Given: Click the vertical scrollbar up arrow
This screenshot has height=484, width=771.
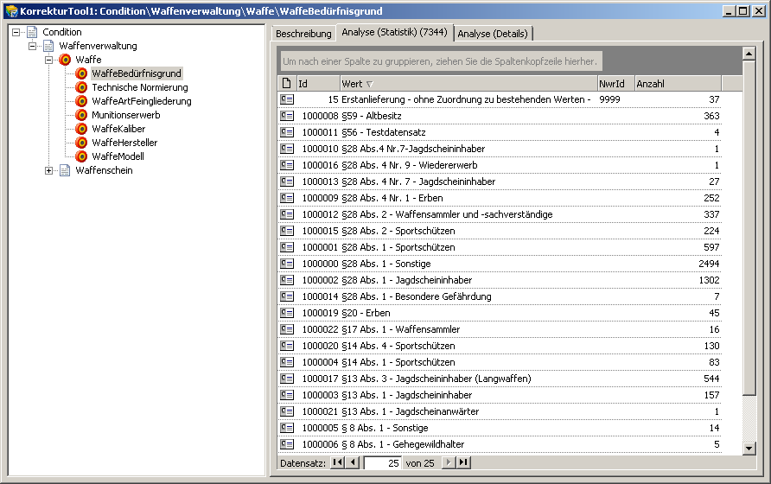Looking at the screenshot, I should [x=749, y=54].
